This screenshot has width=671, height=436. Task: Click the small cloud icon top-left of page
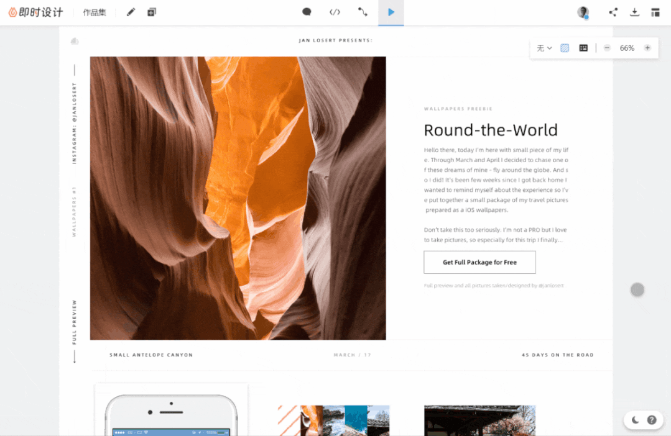pos(75,40)
